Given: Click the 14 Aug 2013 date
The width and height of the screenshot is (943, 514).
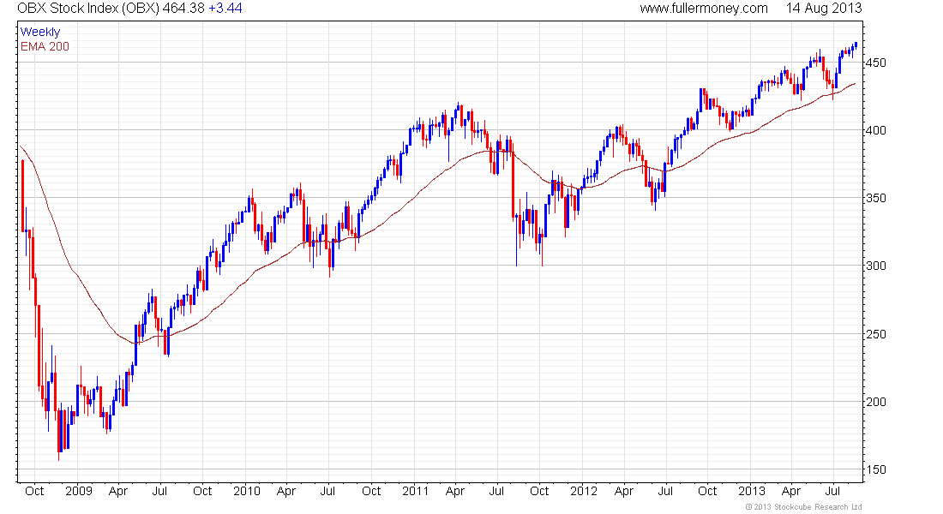Looking at the screenshot, I should 824,9.
